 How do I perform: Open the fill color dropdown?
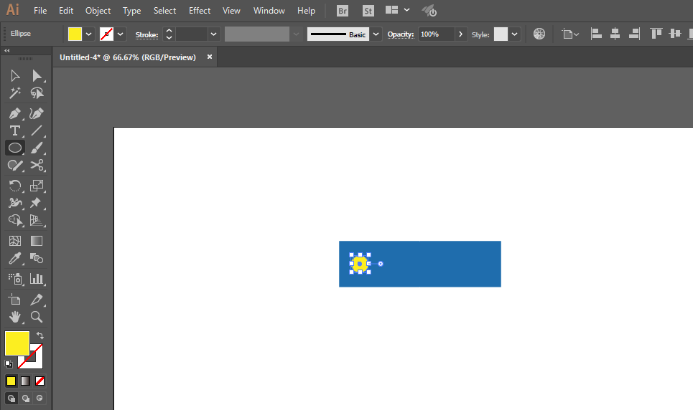click(x=89, y=34)
